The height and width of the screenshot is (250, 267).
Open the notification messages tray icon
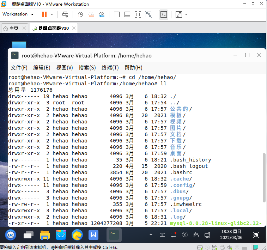pyautogui.click(x=173, y=235)
